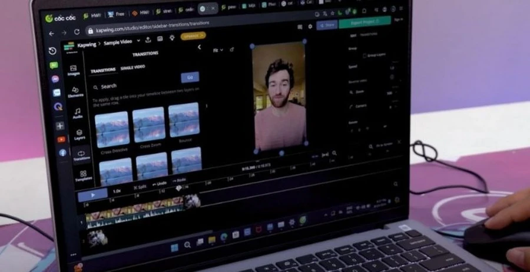Click the timeline playhead marker
Image resolution: width=530 pixels, height=272 pixels.
(179, 188)
